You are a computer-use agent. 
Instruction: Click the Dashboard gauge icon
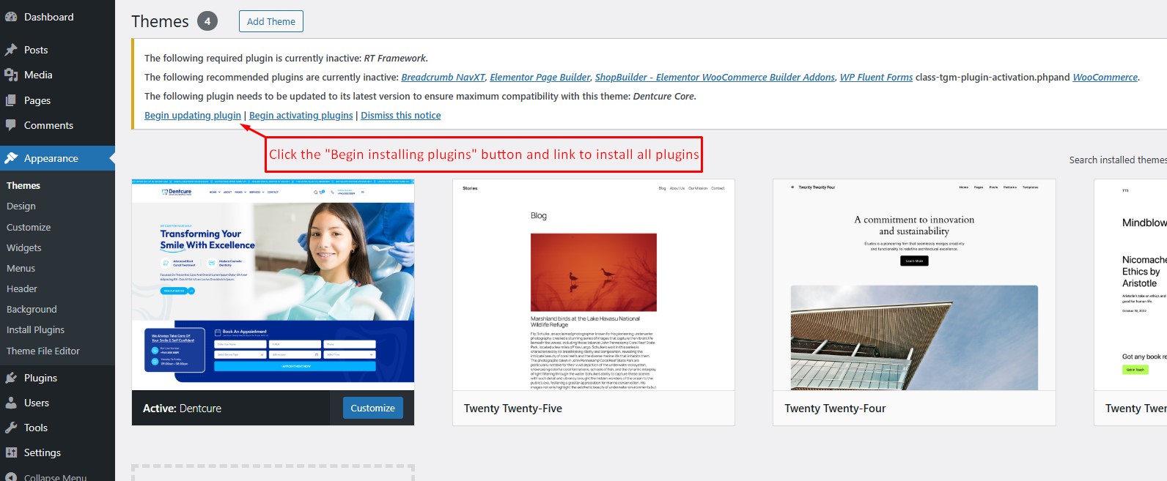pos(11,17)
